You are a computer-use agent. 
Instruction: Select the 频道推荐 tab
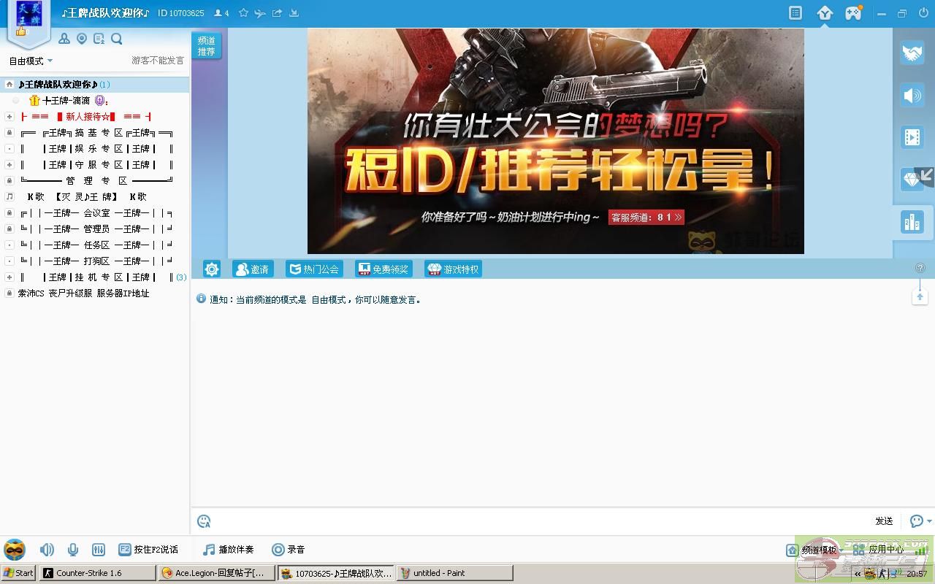coord(207,46)
